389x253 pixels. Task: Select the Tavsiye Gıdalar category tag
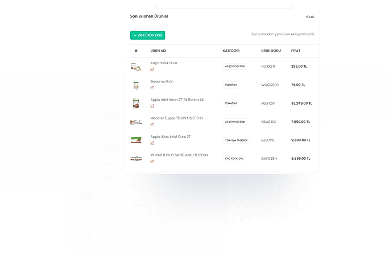(x=235, y=140)
